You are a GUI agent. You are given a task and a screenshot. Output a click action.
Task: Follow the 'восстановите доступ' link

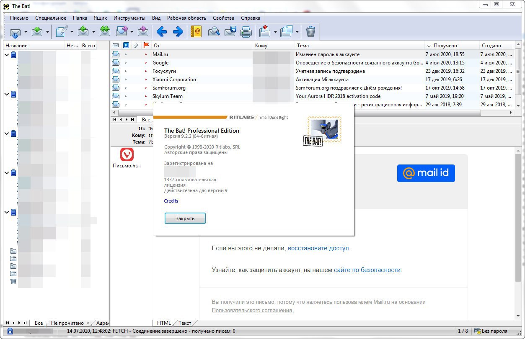(x=318, y=248)
